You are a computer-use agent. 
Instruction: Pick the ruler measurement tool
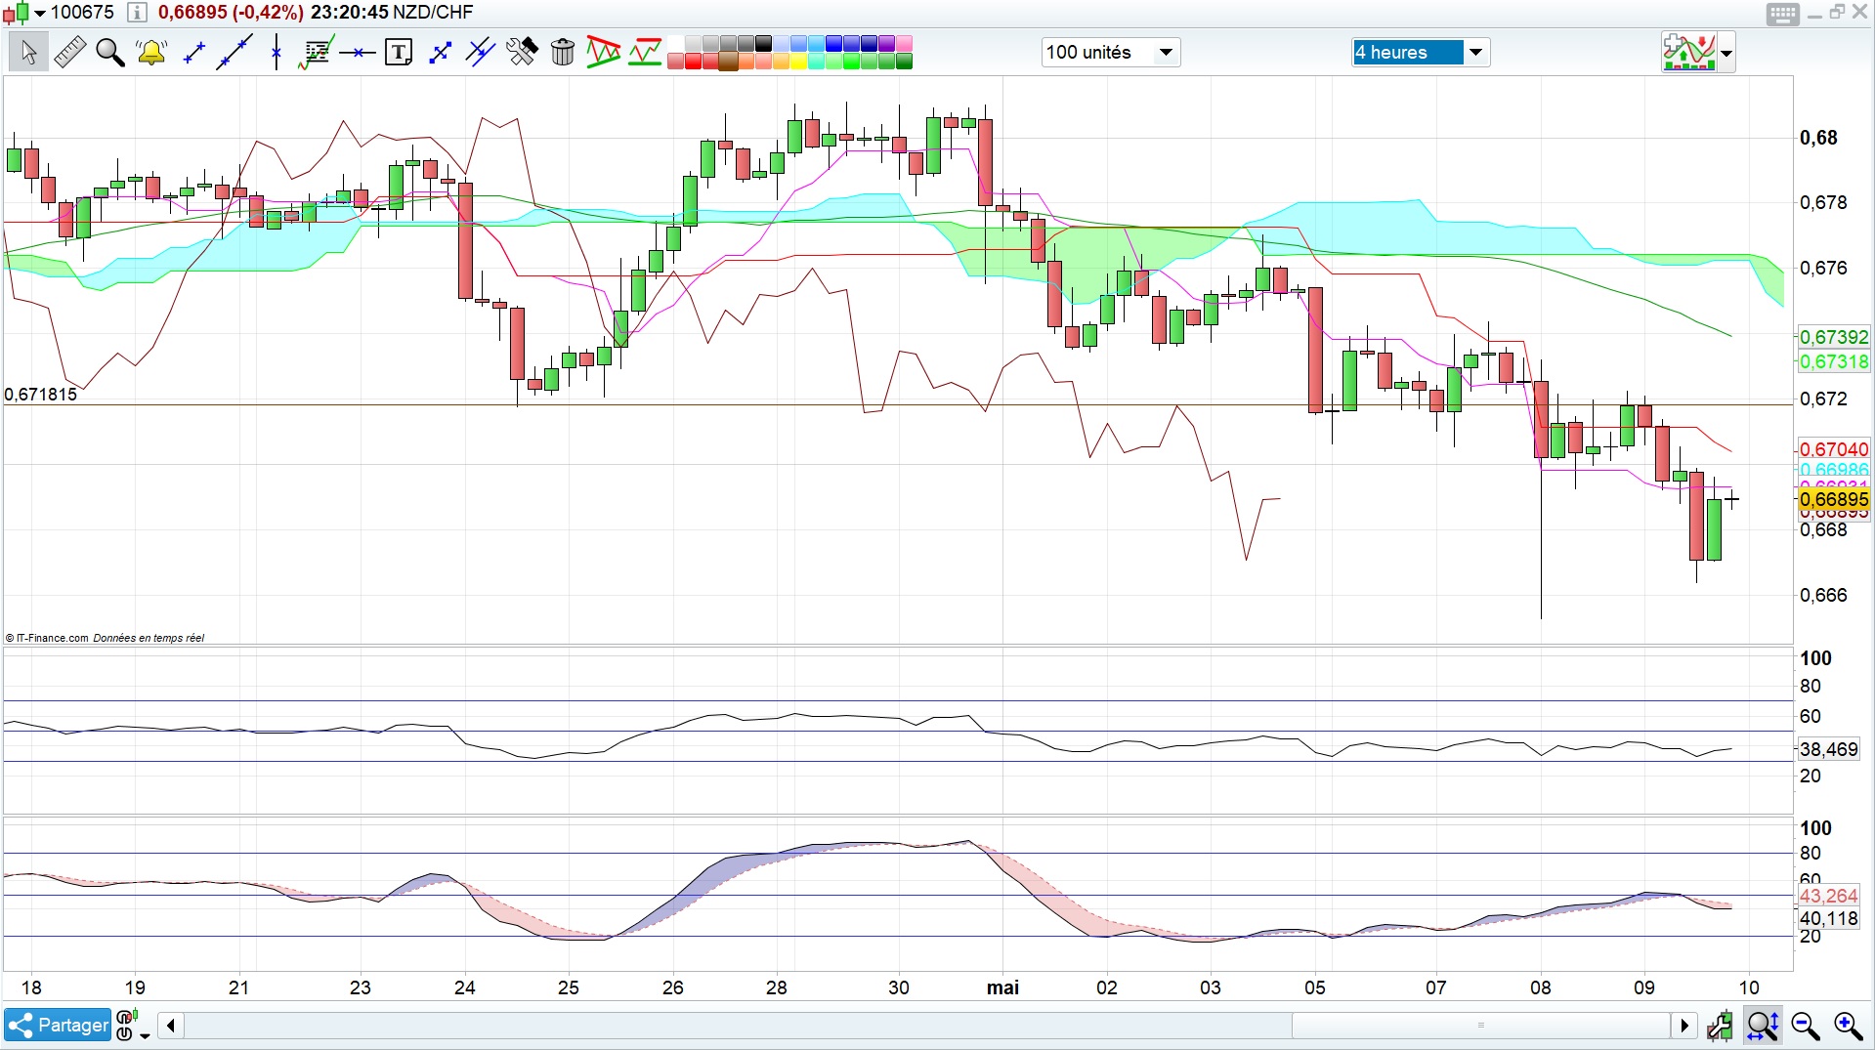pyautogui.click(x=69, y=52)
